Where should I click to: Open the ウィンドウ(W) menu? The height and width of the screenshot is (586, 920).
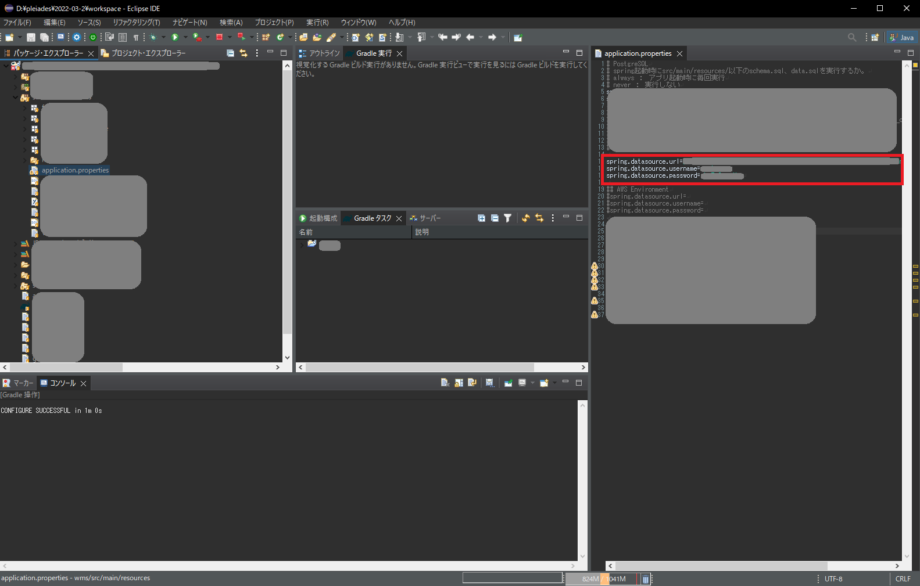coord(359,22)
